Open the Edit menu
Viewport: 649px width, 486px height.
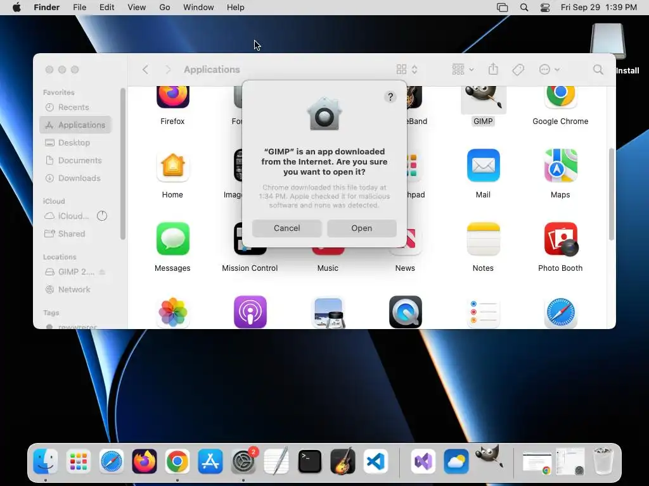106,8
